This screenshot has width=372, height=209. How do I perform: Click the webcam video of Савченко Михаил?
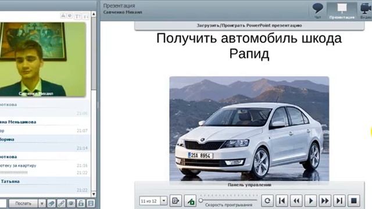pyautogui.click(x=42, y=59)
